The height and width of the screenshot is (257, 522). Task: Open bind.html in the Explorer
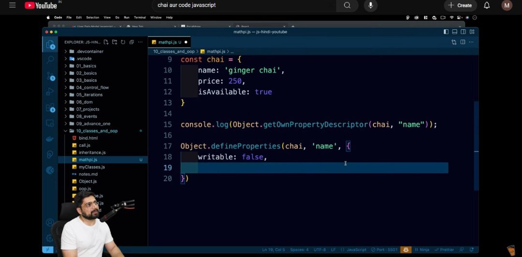pos(102,138)
